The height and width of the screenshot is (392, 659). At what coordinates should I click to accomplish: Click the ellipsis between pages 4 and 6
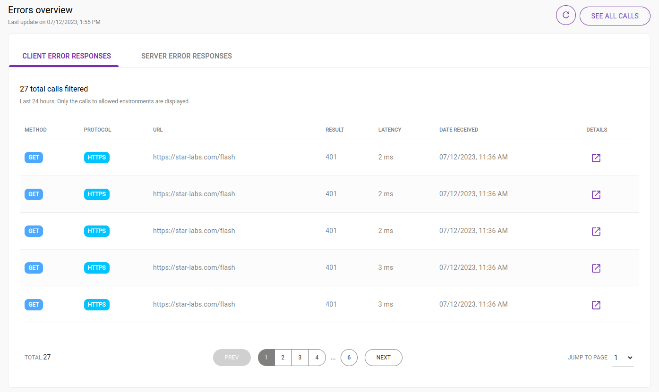333,358
